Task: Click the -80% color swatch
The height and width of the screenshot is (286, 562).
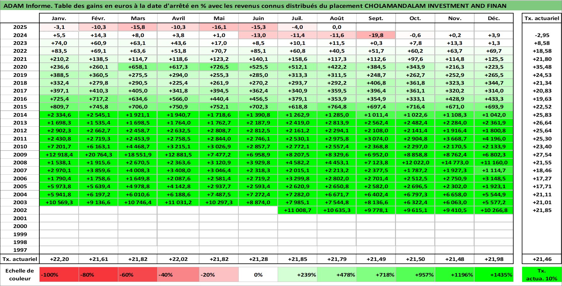Action: click(x=98, y=274)
